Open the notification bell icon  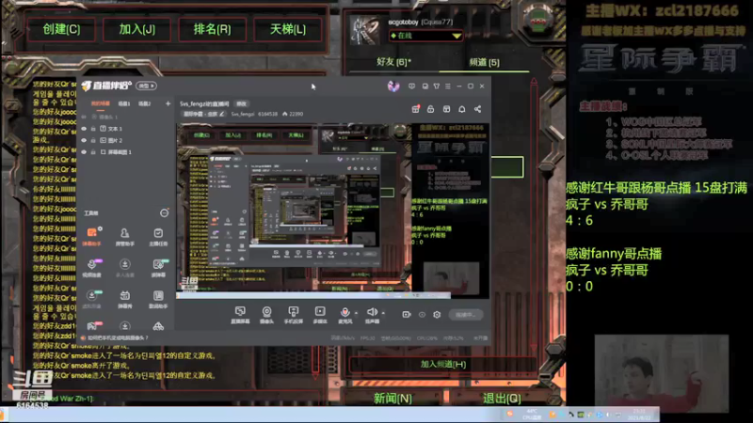point(461,109)
